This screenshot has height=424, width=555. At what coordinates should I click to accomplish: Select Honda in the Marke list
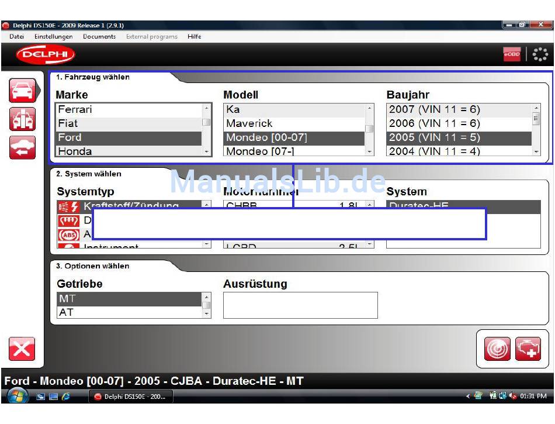[x=129, y=151]
